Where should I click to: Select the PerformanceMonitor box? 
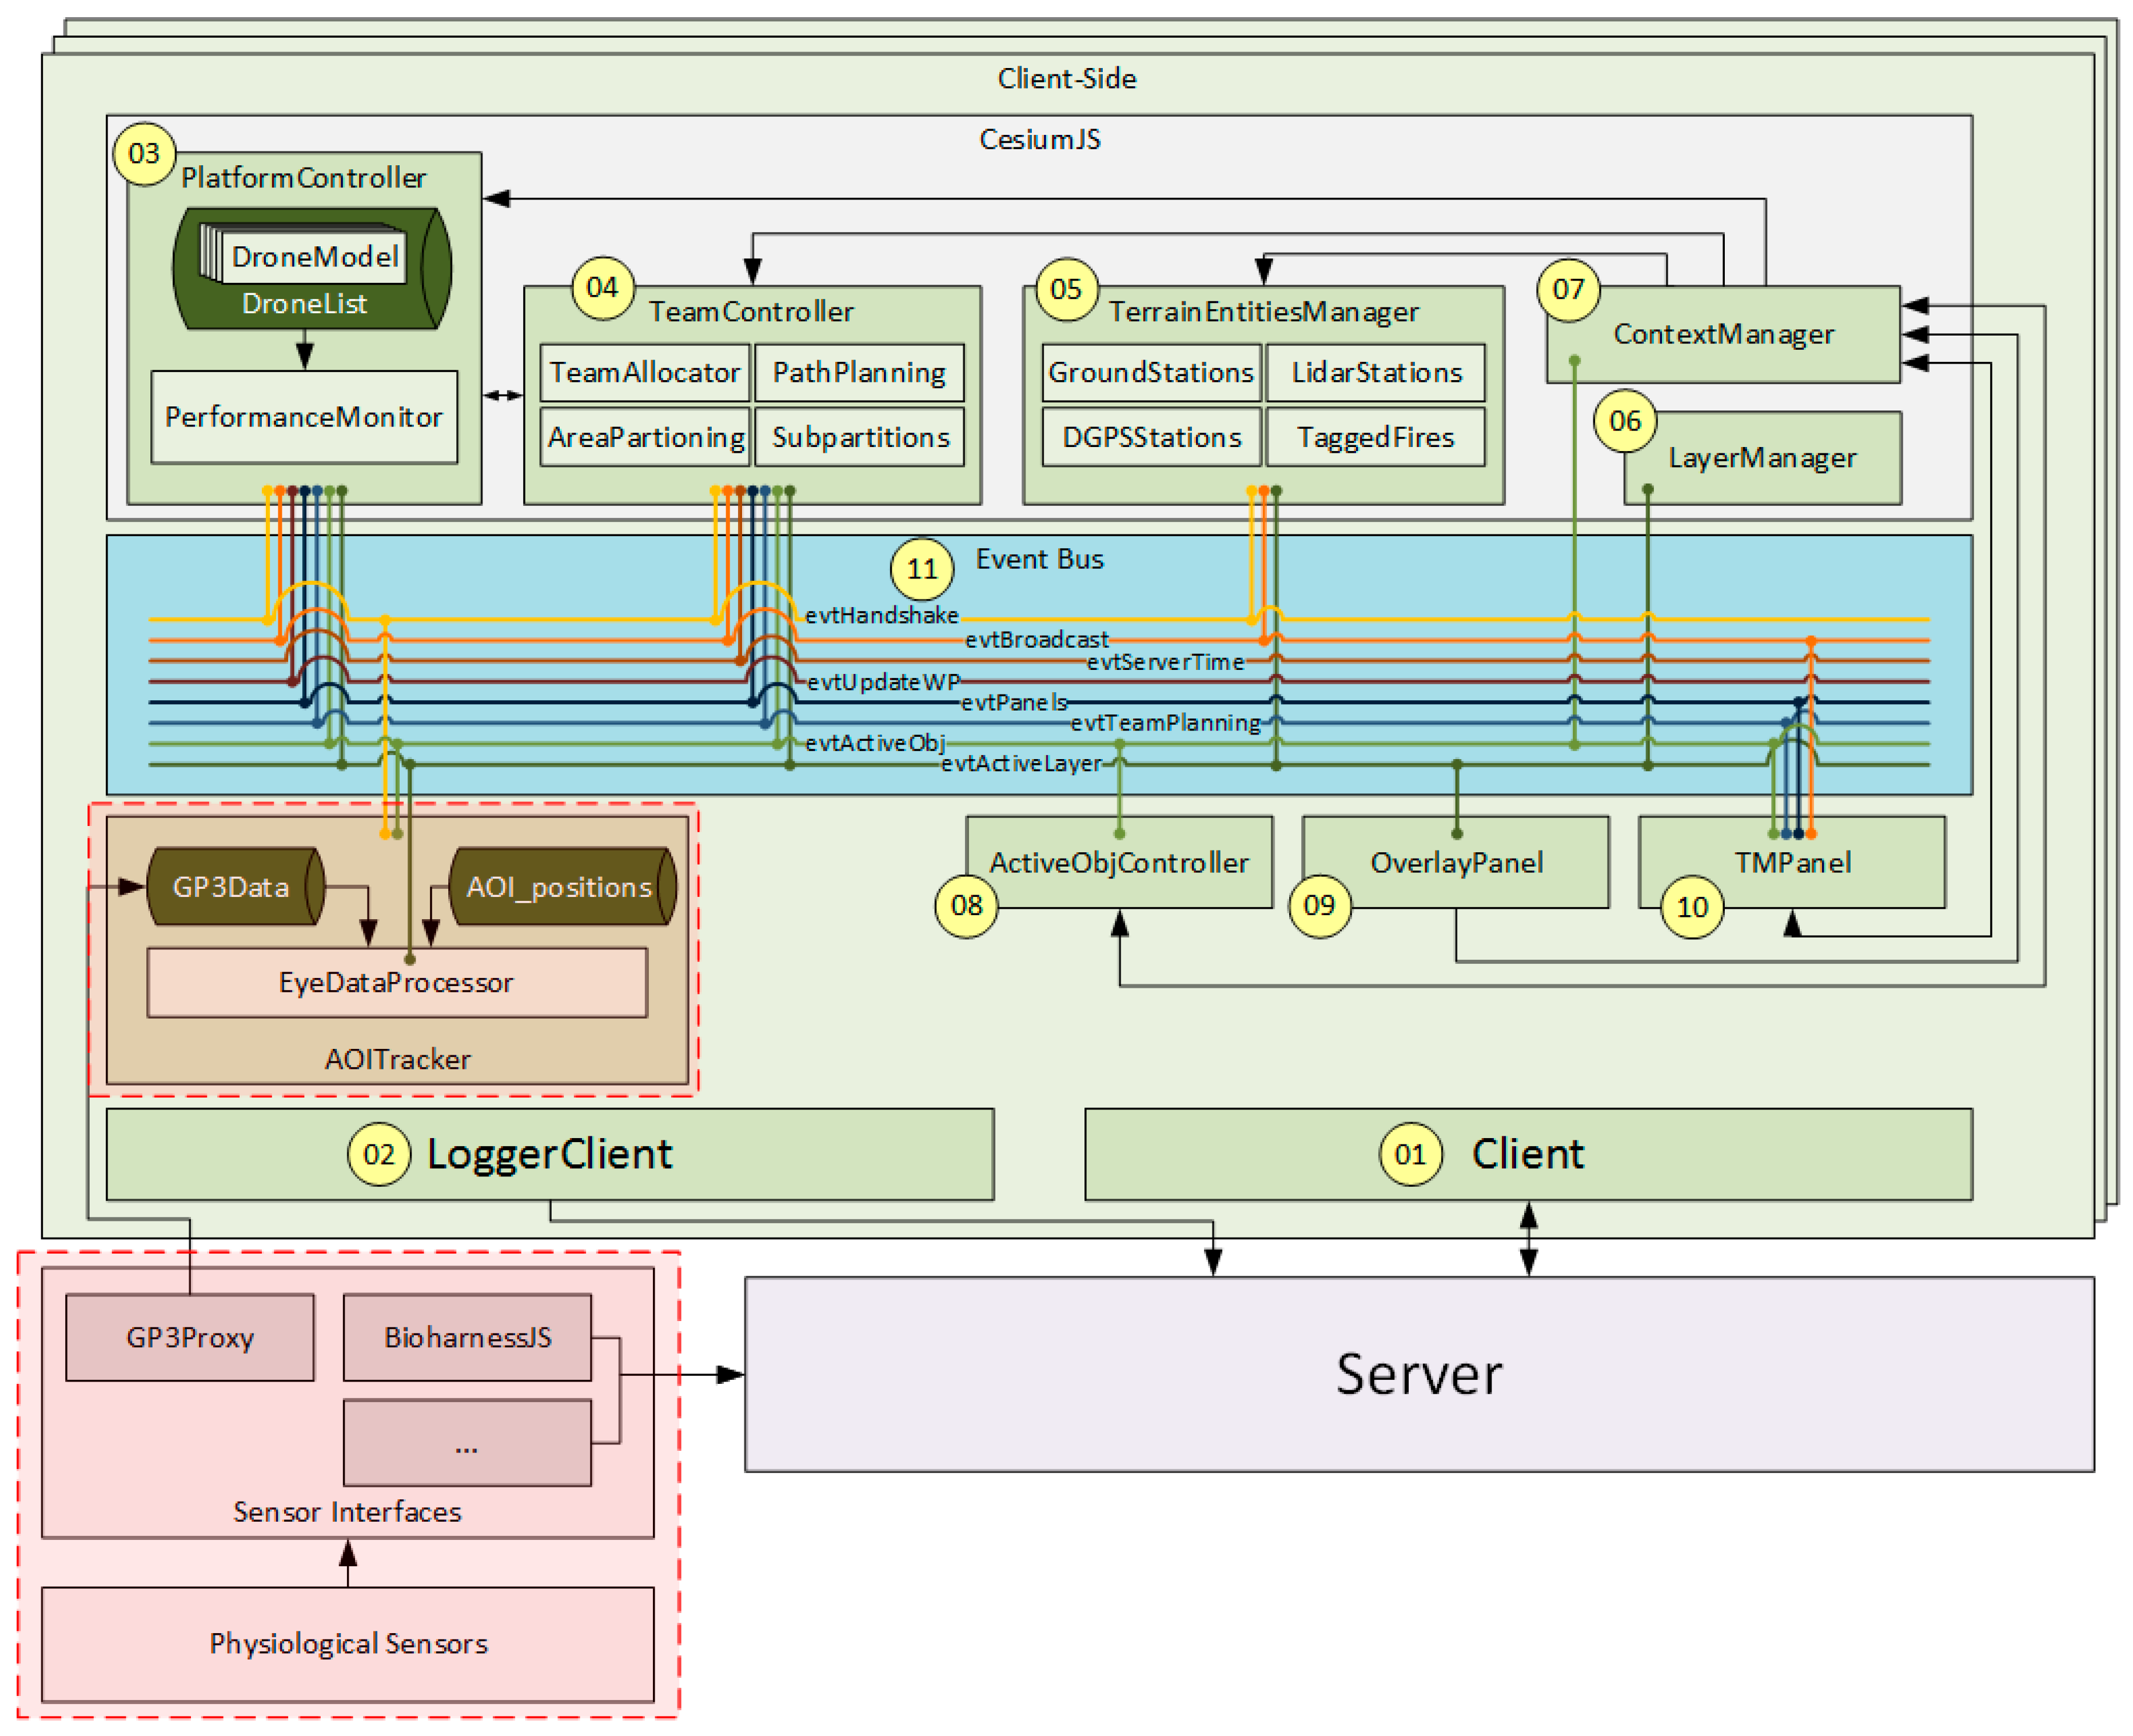pos(304,417)
